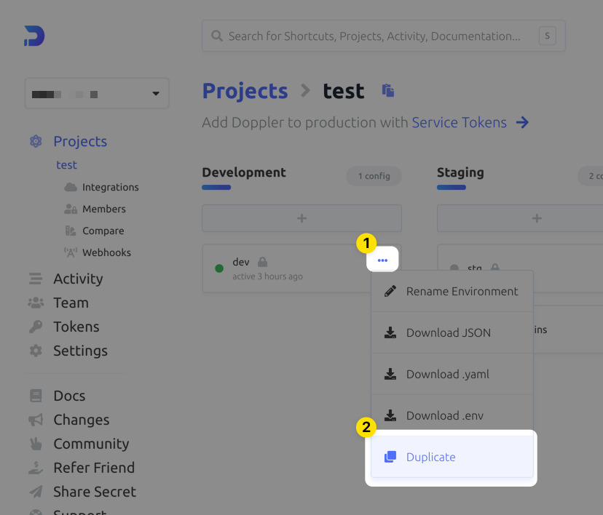Click the Staging column heading

pyautogui.click(x=460, y=172)
